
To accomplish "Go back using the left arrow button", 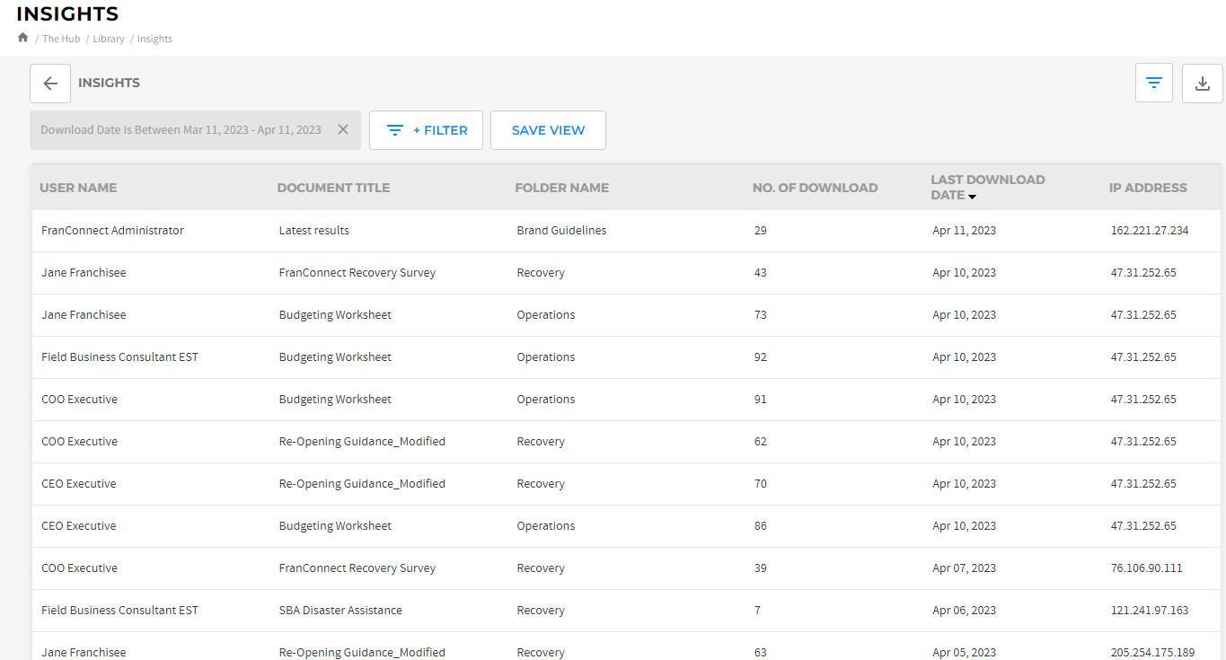I will (x=50, y=84).
